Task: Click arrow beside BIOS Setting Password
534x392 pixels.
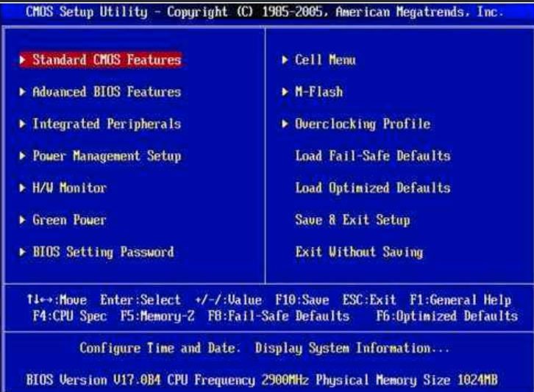Action: [x=23, y=252]
